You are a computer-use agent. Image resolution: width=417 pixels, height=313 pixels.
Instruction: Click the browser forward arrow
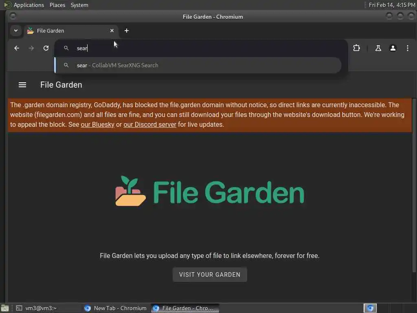coord(31,48)
